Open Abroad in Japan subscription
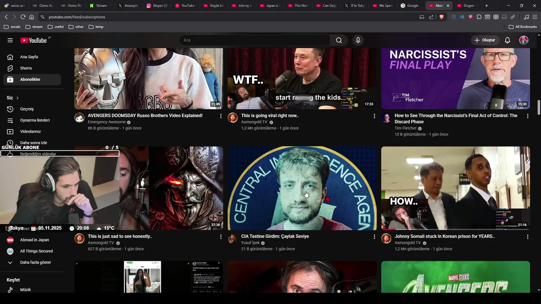Image resolution: width=541 pixels, height=304 pixels. click(32, 240)
